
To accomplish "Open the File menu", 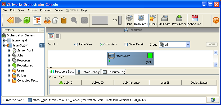I will (x=4, y=10).
